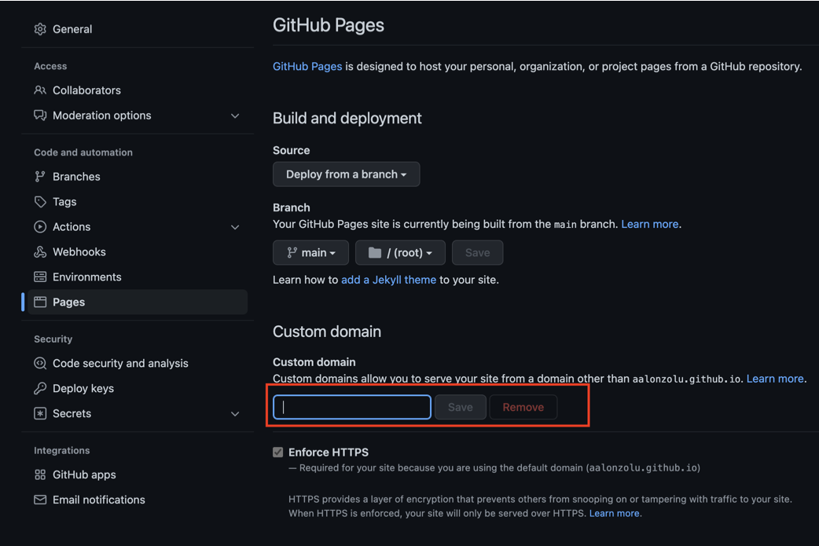The width and height of the screenshot is (819, 546).
Task: Click the General gear icon
Action: pyautogui.click(x=40, y=29)
